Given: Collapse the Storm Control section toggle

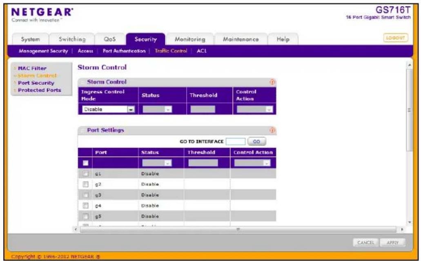Looking at the screenshot, I should [x=83, y=82].
